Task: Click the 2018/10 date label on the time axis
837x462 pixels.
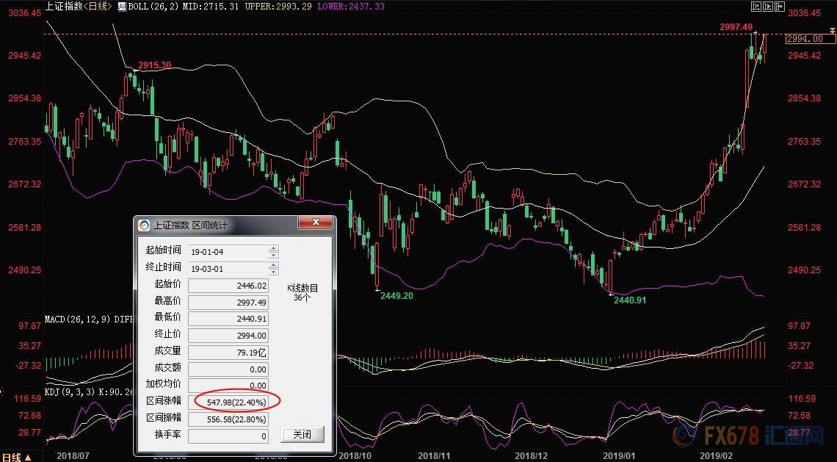Action: 355,456
